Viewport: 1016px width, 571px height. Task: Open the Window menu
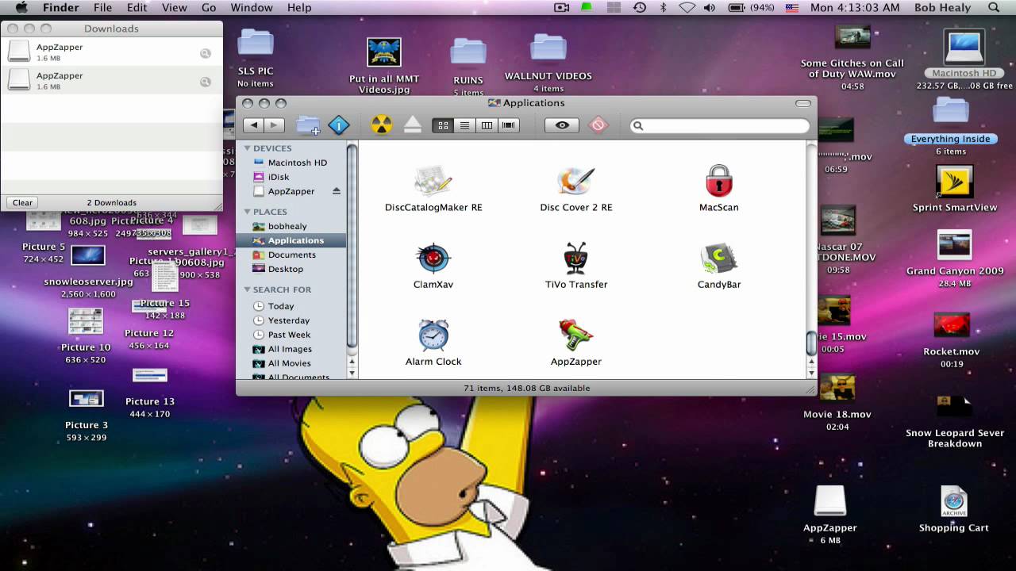(252, 7)
